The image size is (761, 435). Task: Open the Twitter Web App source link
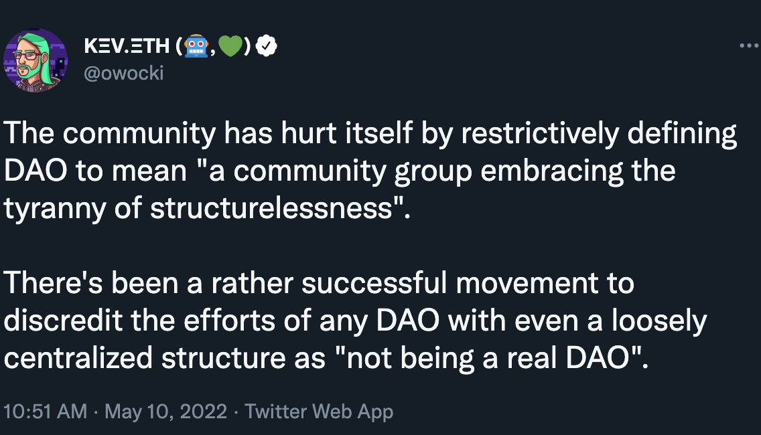[x=319, y=412]
